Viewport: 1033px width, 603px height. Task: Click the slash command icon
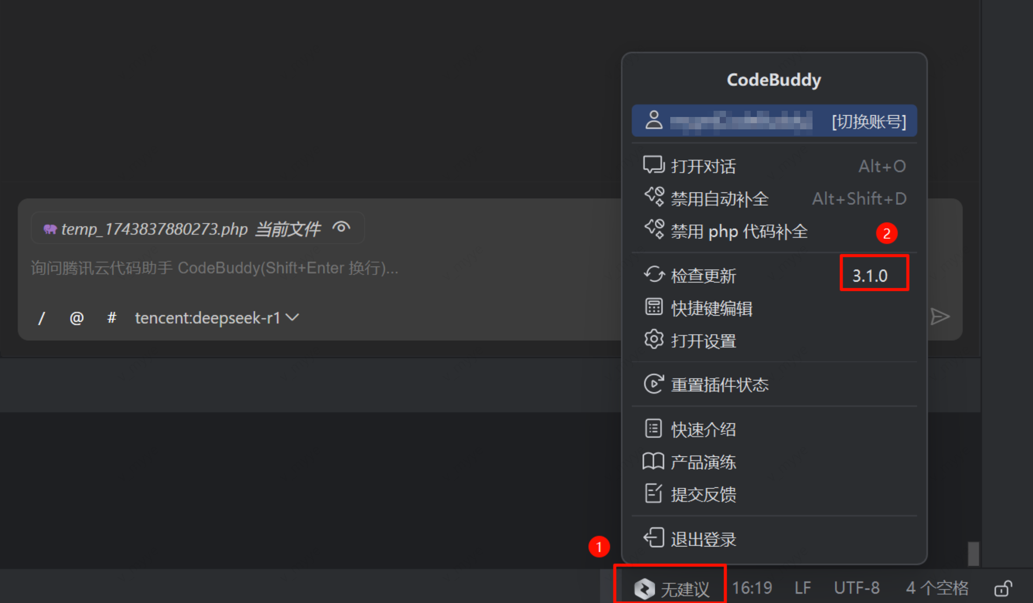42,318
